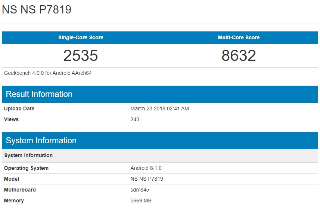Click the NS NS P7819 page title

pos(37,9)
